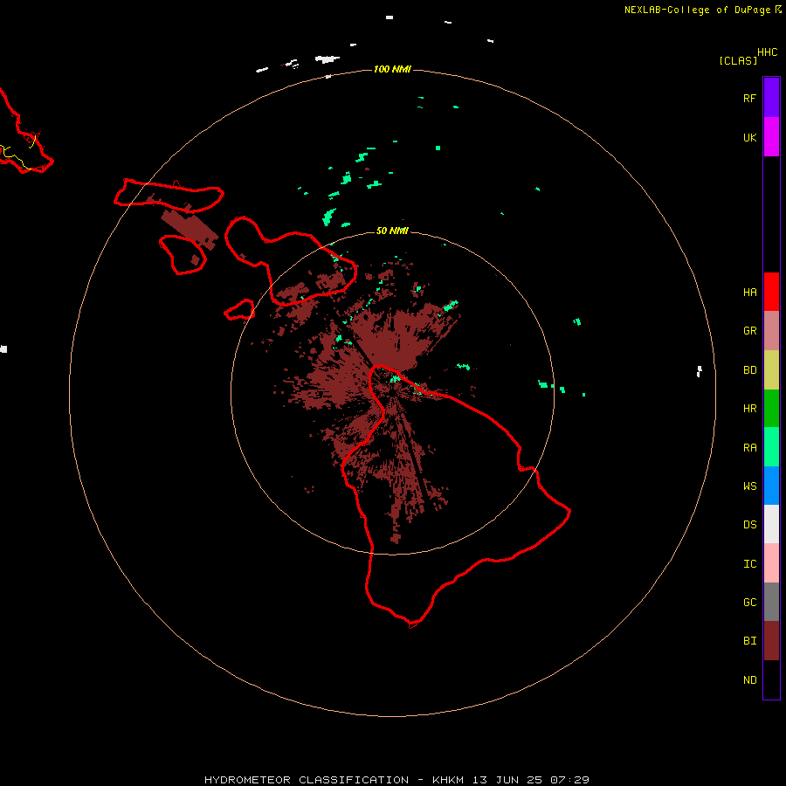Viewport: 786px width, 786px height.
Task: Click the UK magenta legend swatch
Action: click(771, 137)
